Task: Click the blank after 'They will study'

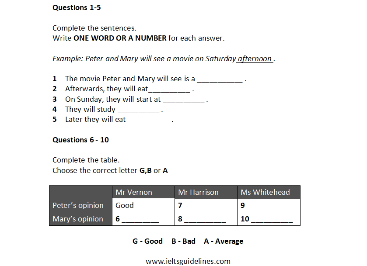Action: [x=138, y=110]
